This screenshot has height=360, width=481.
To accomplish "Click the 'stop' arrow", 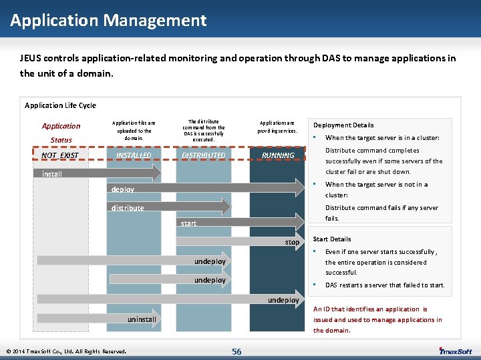I will coord(240,241).
